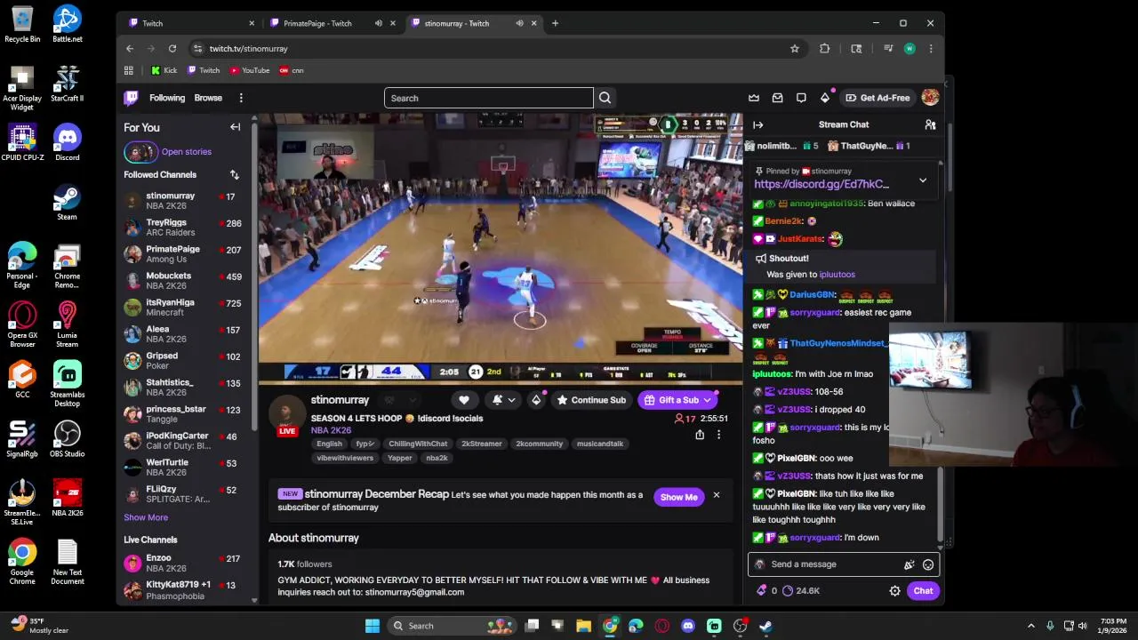The height and width of the screenshot is (640, 1138).
Task: Open the chat community users icon
Action: click(930, 124)
